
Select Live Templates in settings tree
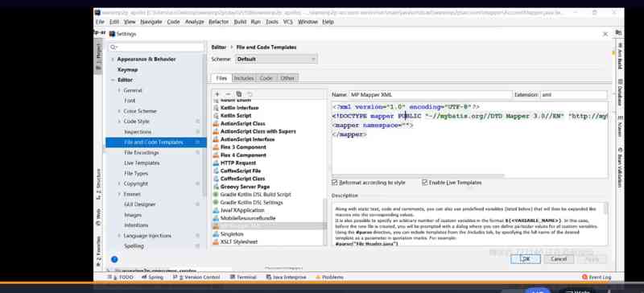(142, 163)
